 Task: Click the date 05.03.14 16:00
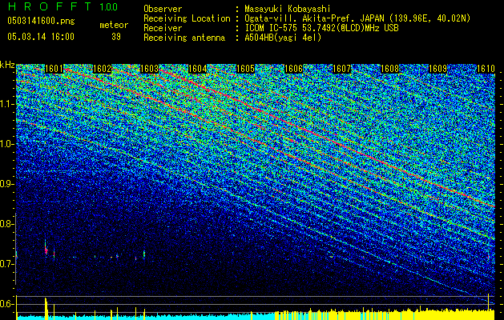(41, 37)
